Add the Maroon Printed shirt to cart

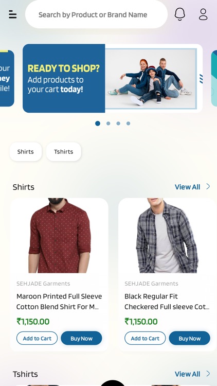[x=37, y=338]
